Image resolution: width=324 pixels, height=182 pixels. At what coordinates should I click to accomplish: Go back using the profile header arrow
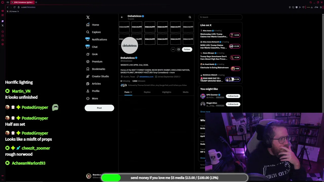122,17
